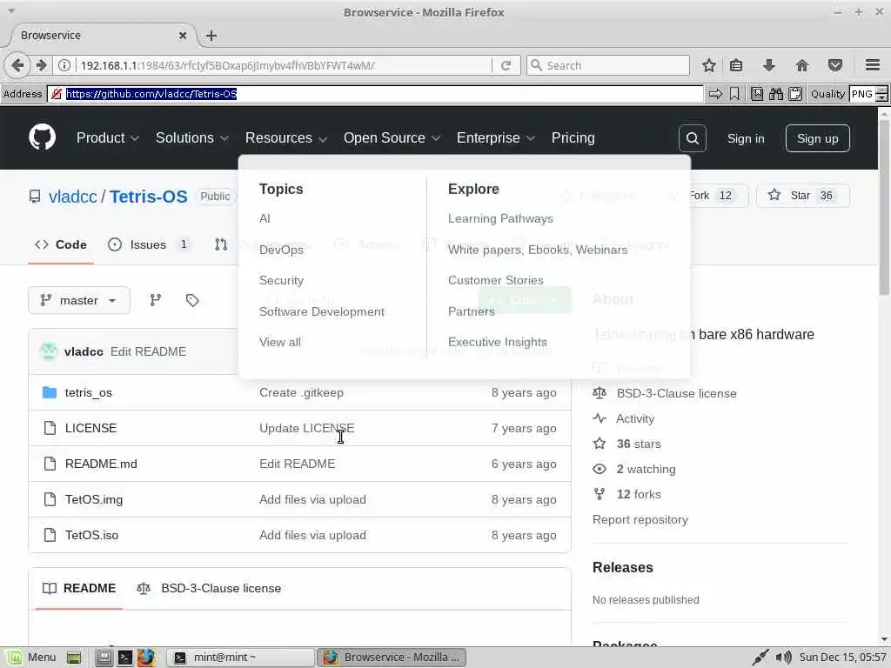Open volume control in system tray
The width and height of the screenshot is (891, 668).
tap(784, 658)
